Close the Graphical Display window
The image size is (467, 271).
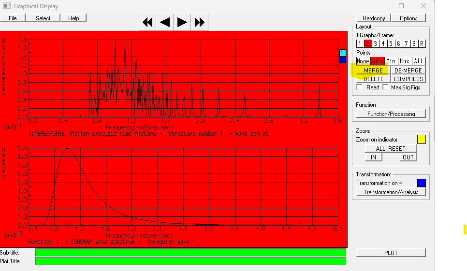[423, 6]
